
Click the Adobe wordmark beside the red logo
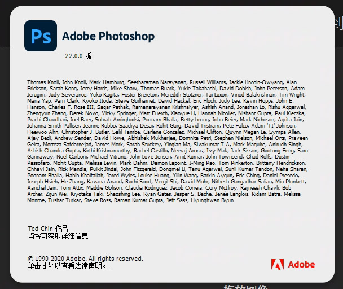pyautogui.click(x=301, y=265)
